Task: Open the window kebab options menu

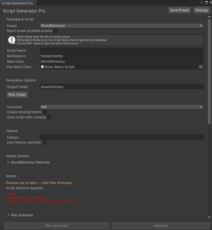Action: click(x=202, y=2)
